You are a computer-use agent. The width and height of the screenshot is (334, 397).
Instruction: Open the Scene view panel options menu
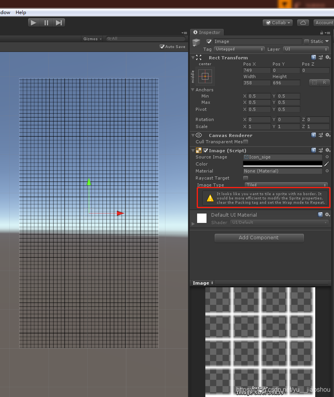(x=184, y=33)
